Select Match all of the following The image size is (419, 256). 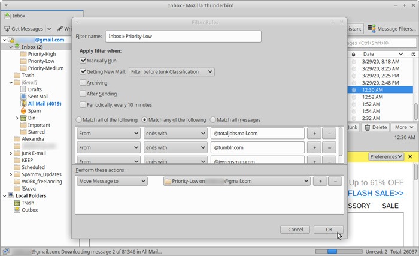click(x=79, y=119)
